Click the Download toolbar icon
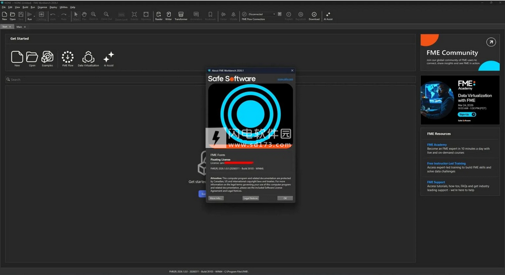The image size is (505, 275). click(314, 15)
